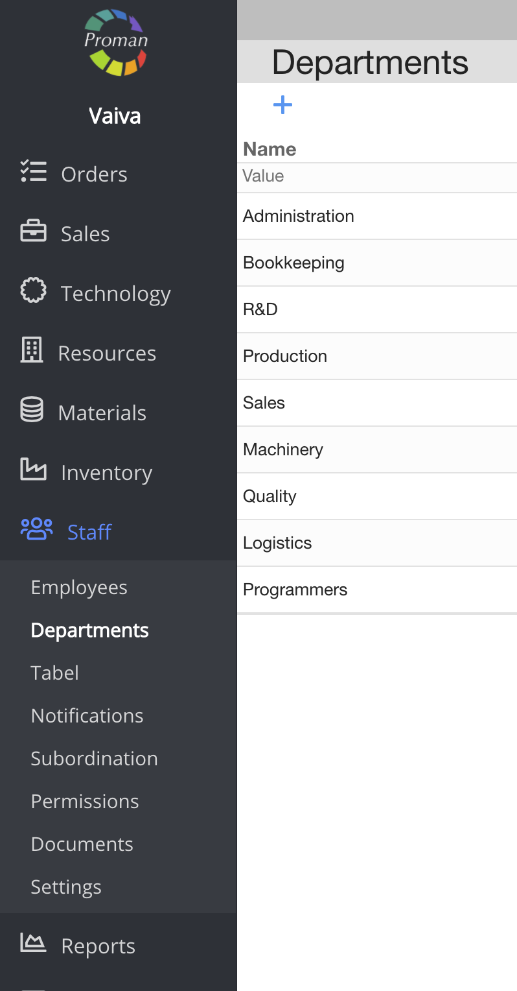Click the Proman logo at top
Image resolution: width=517 pixels, height=991 pixels.
coord(116,42)
